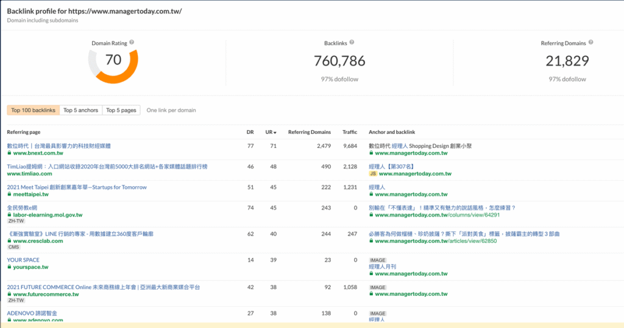624x328 pixels.
Task: Open the Backlinks help icon
Action: [x=352, y=43]
